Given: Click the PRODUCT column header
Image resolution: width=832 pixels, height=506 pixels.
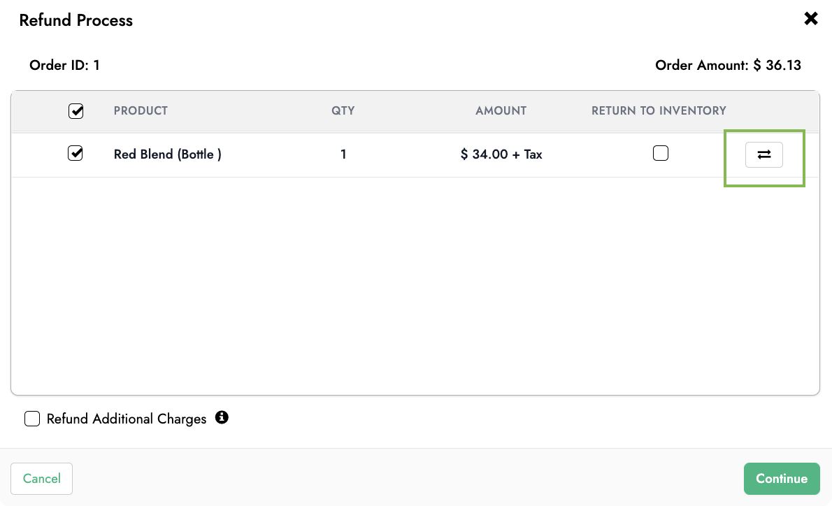Looking at the screenshot, I should point(141,111).
